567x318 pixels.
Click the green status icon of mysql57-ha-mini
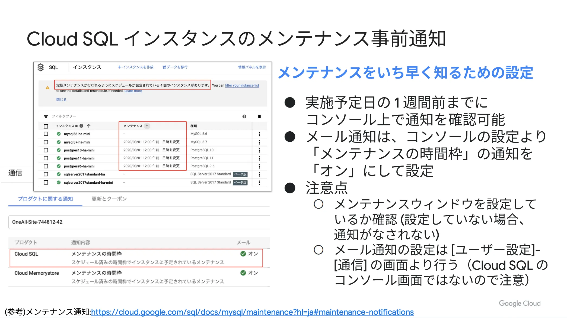(59, 142)
